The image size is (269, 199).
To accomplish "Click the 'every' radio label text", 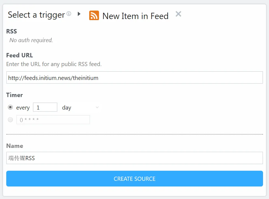I will 23,108.
